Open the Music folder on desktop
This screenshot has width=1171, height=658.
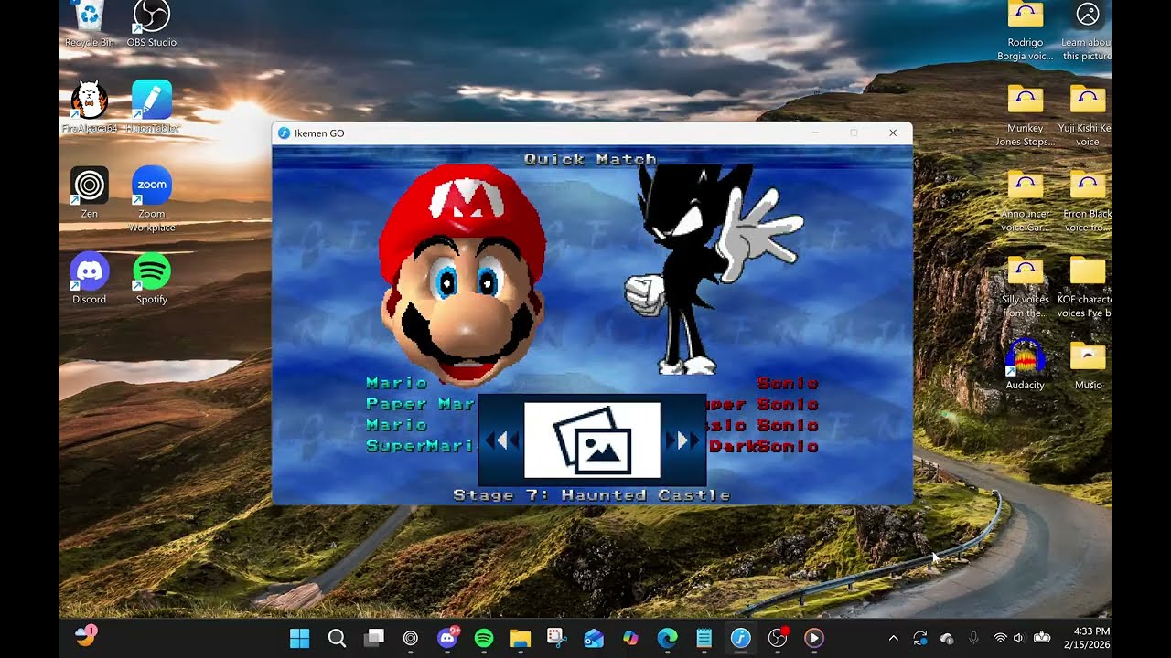[1087, 365]
